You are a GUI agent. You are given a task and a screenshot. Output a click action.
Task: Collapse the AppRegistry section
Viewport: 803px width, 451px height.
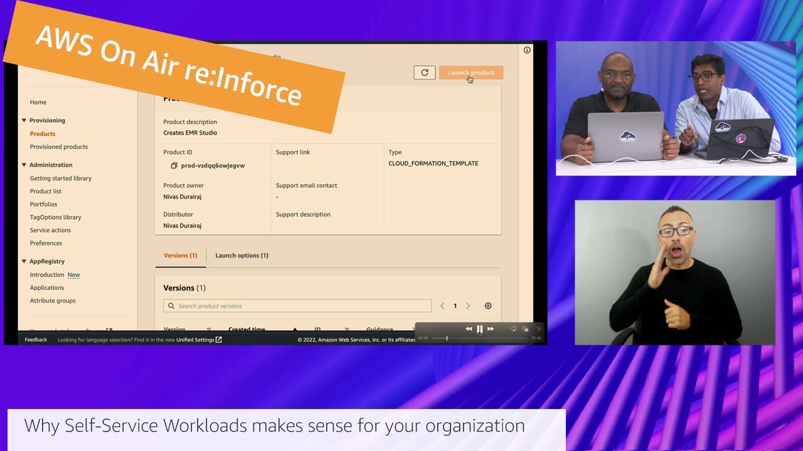24,261
